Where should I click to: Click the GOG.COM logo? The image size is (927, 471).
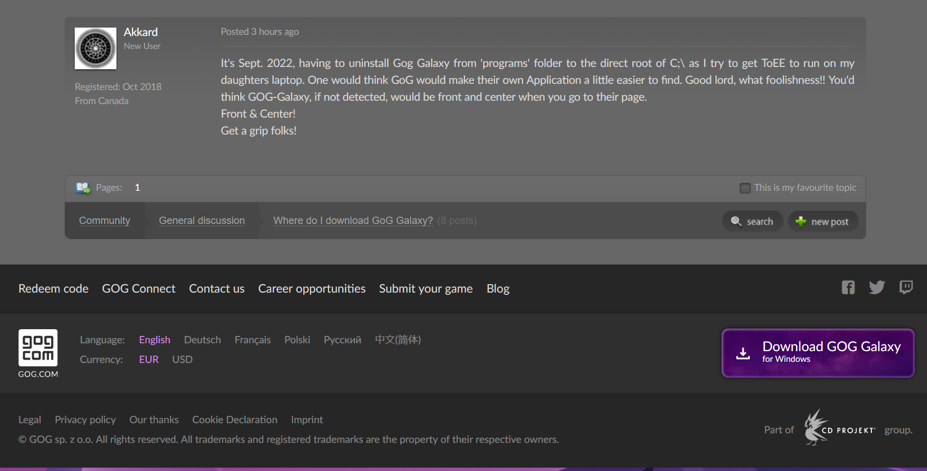coord(38,353)
